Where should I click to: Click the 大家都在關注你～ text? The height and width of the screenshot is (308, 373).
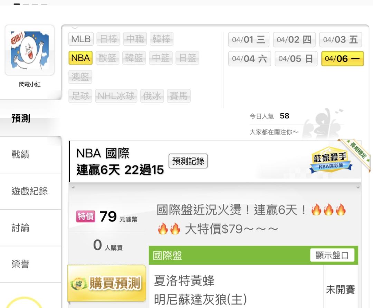coord(274,132)
